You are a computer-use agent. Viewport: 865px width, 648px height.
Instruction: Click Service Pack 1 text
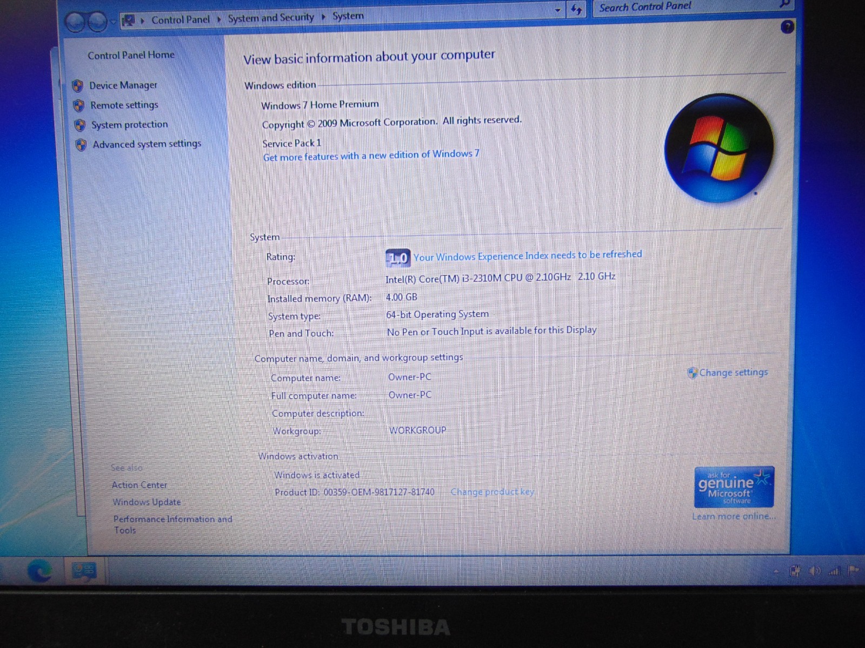(292, 143)
